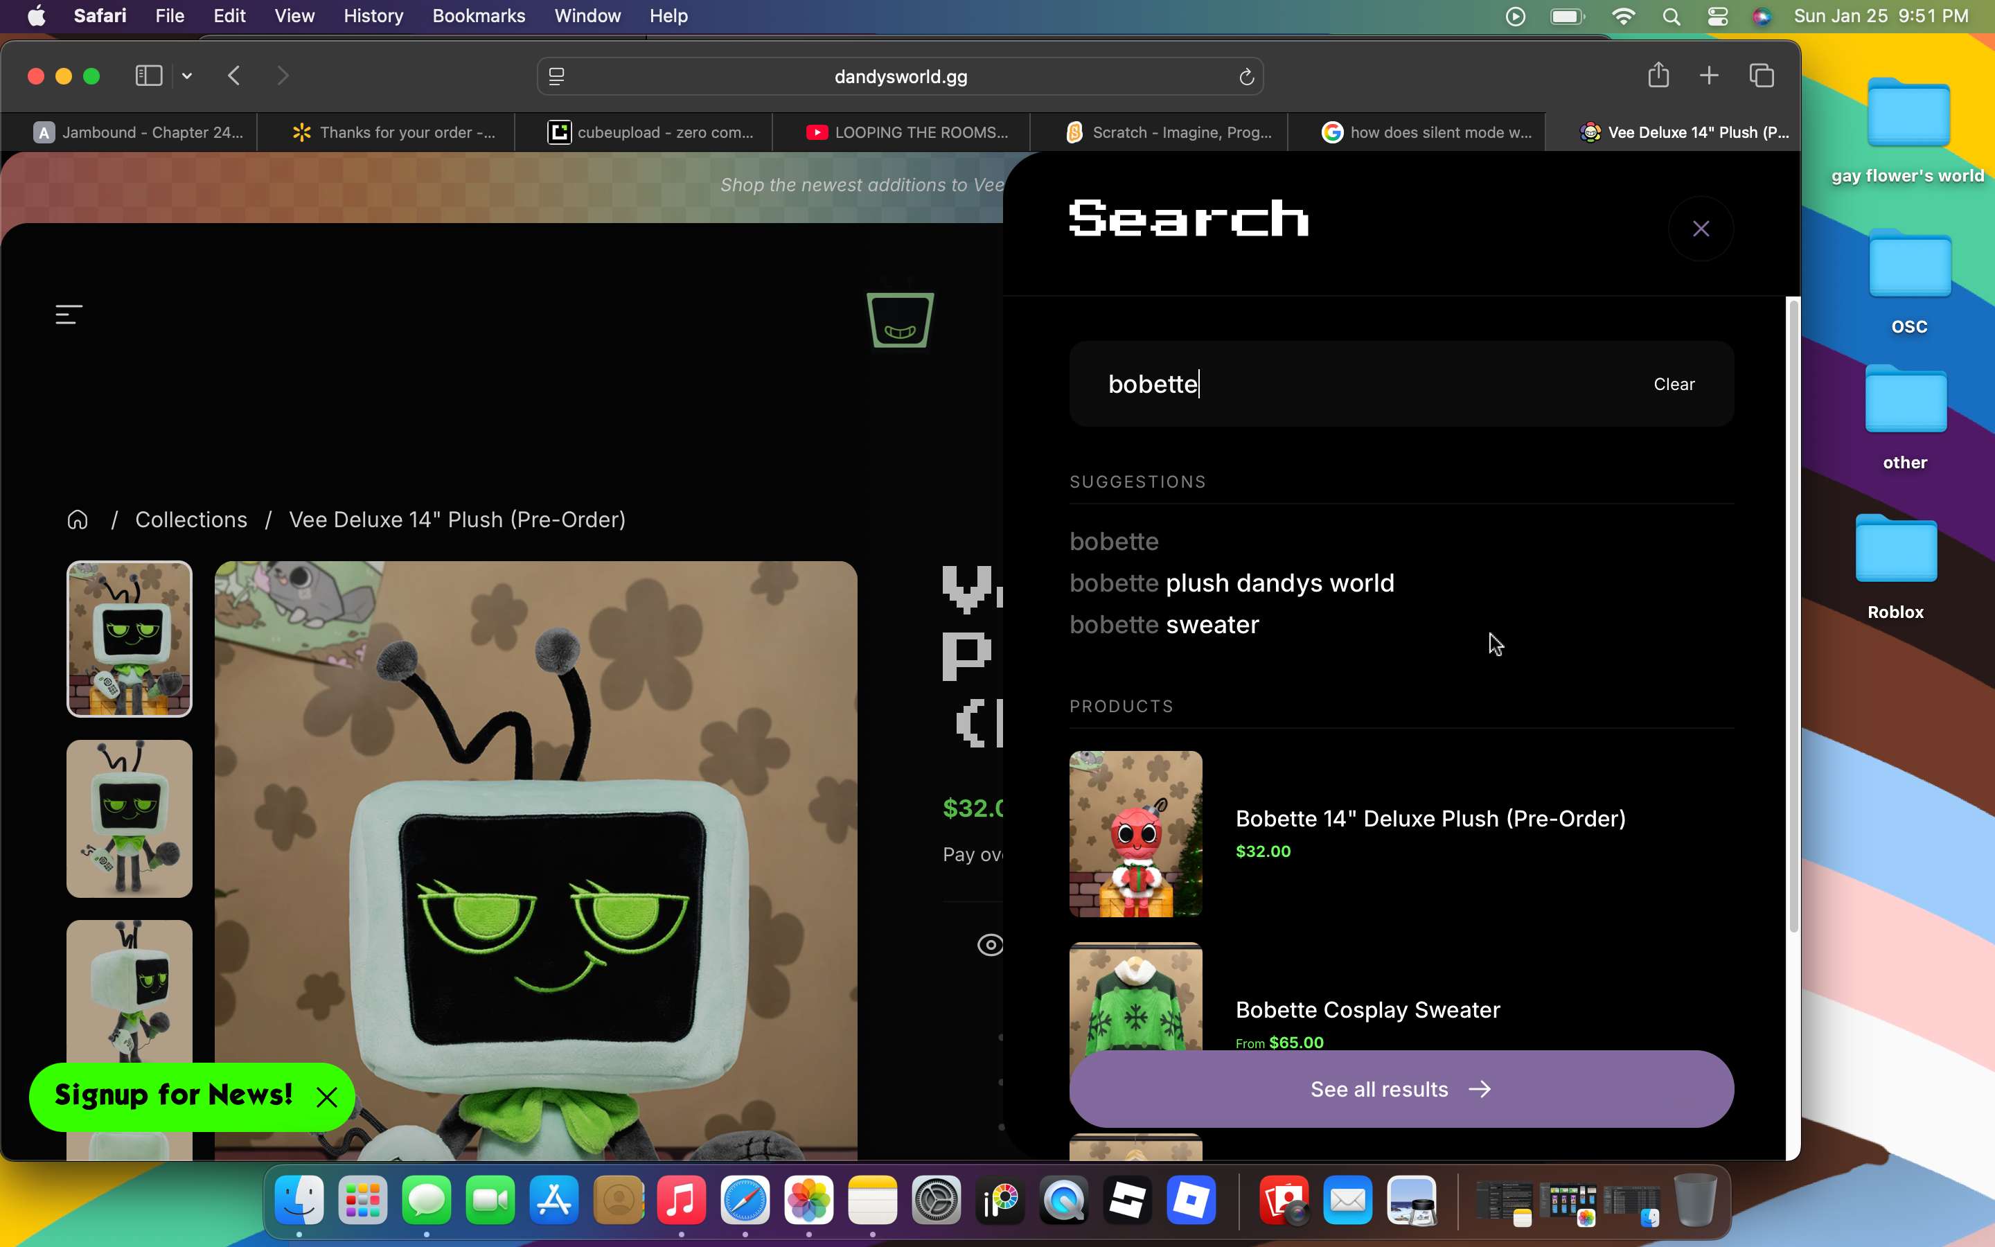
Task: Select second Vee plush thumbnail
Action: [x=130, y=818]
